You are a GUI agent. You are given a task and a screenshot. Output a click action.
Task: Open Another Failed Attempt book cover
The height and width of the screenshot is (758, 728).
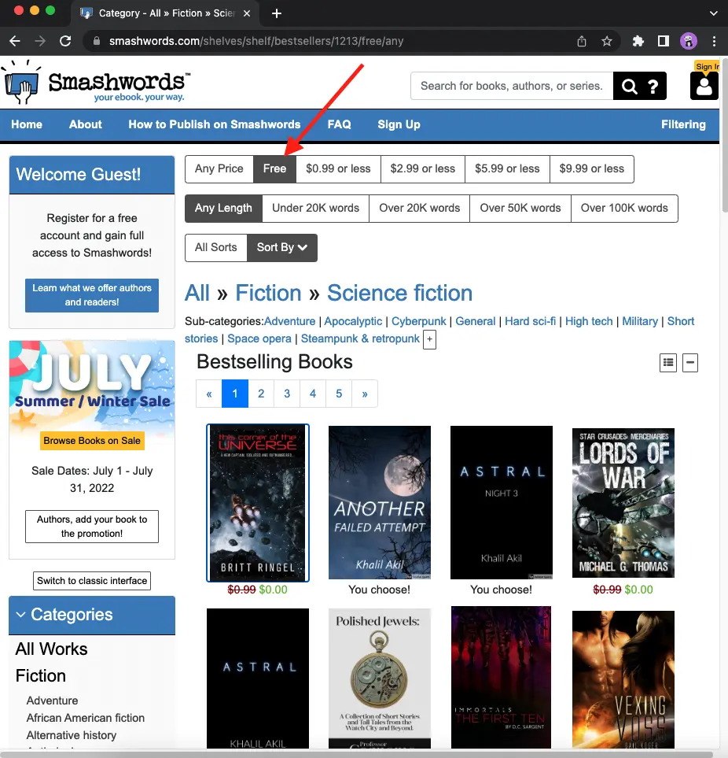380,502
